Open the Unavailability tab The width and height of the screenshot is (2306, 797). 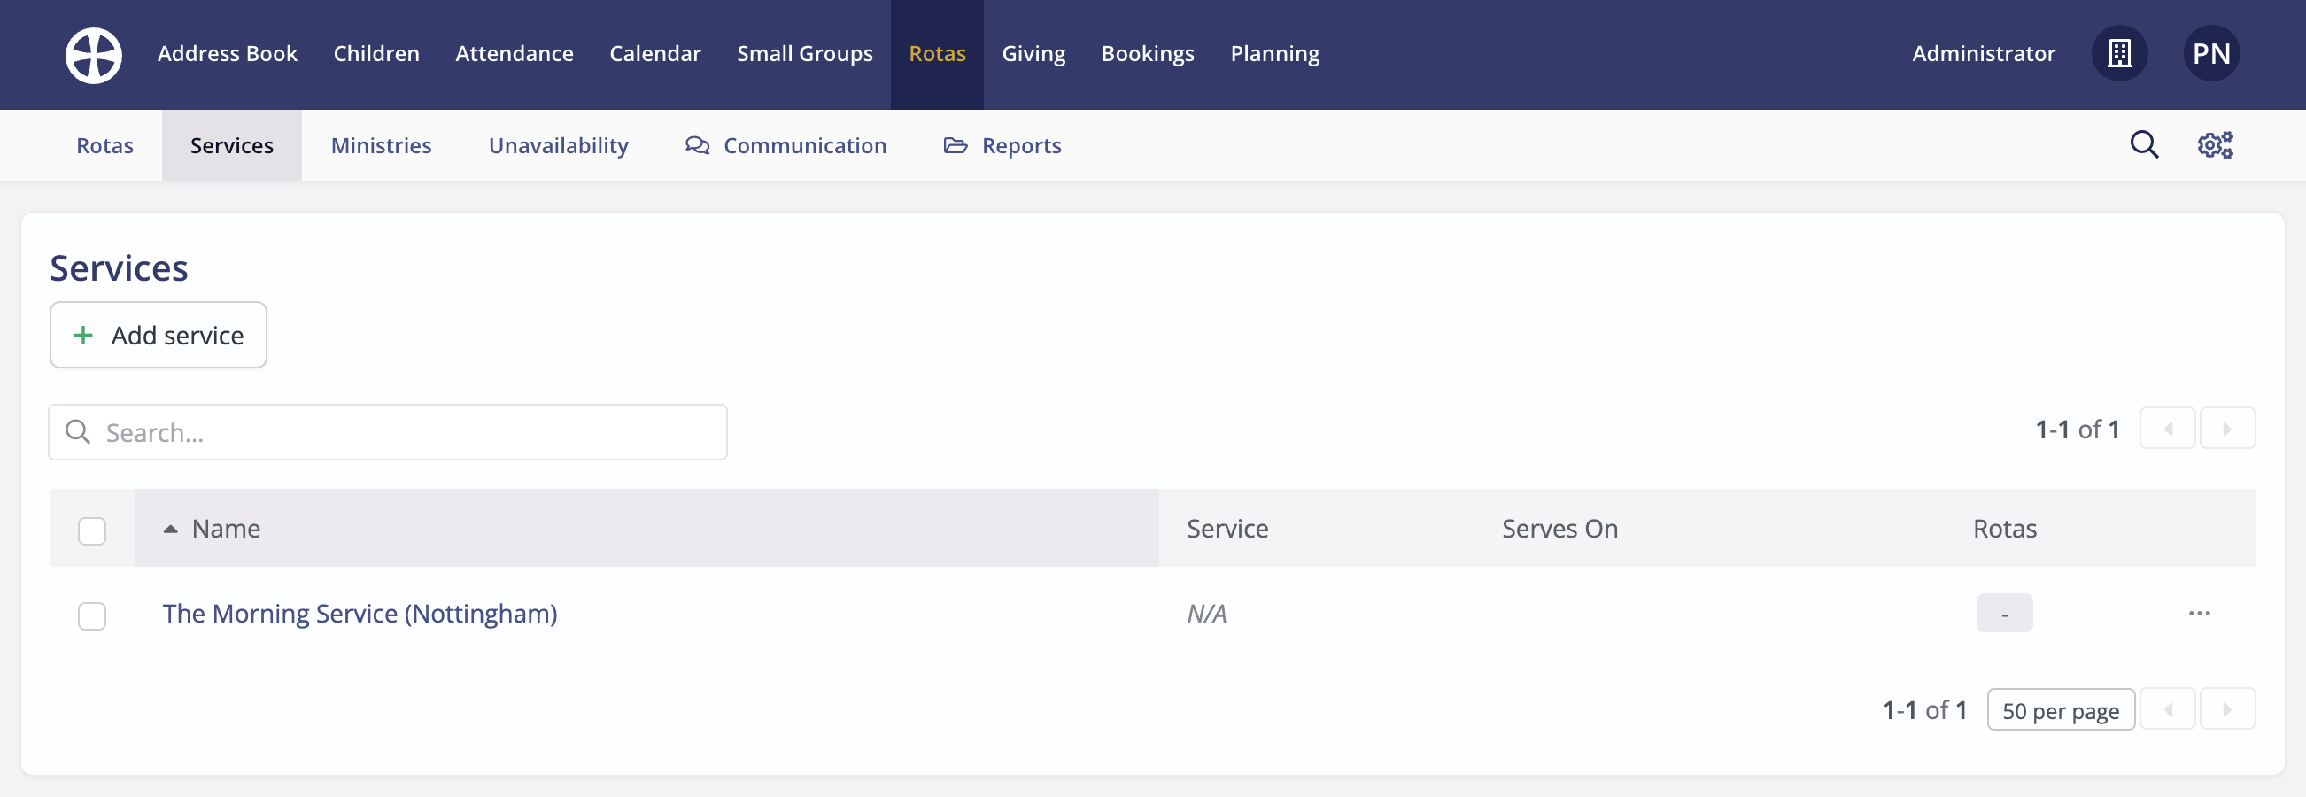558,146
